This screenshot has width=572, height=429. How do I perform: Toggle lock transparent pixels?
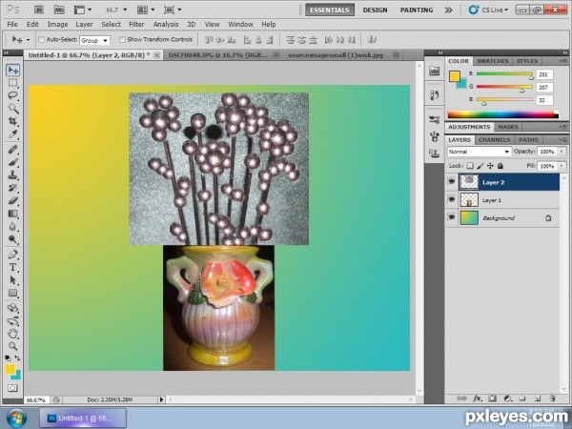(x=470, y=166)
